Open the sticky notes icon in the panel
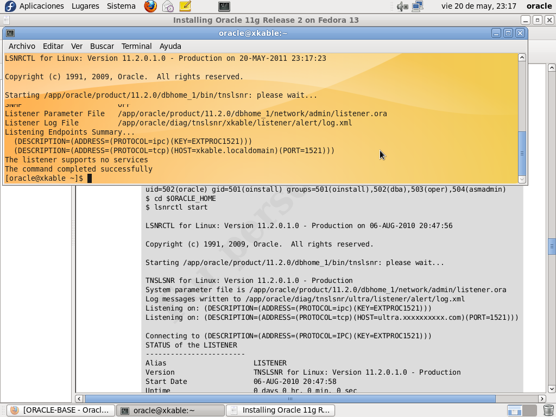Viewport: 556px width, 417px height. point(185,6)
